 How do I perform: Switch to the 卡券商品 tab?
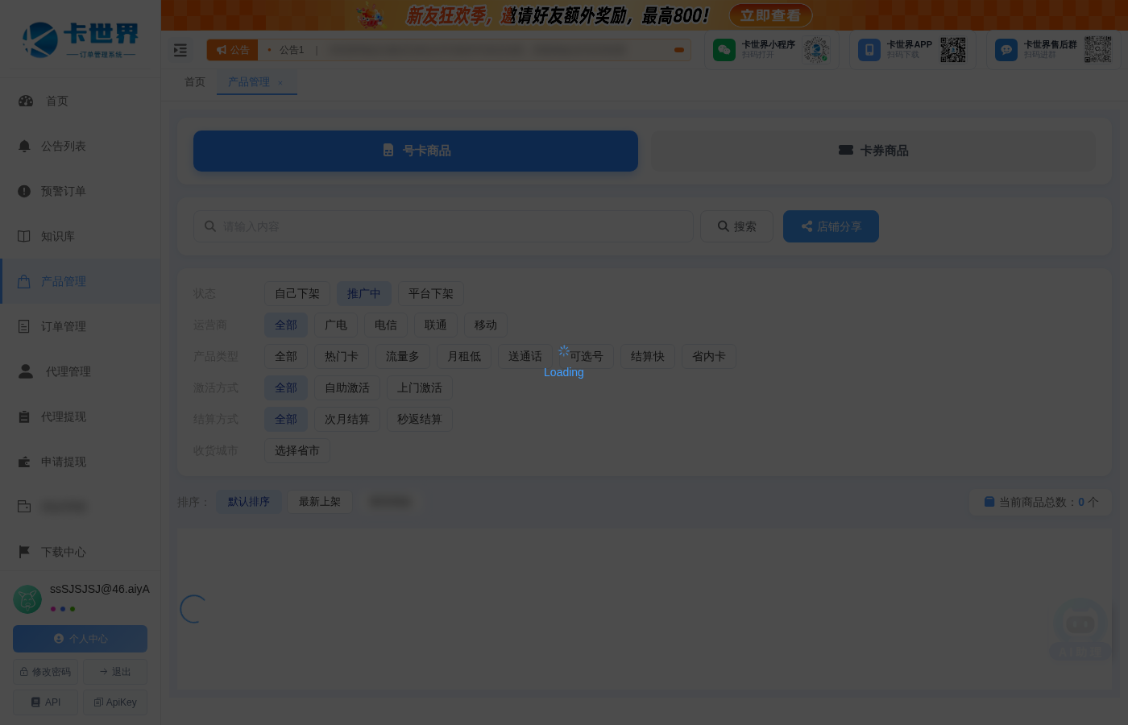click(x=873, y=151)
